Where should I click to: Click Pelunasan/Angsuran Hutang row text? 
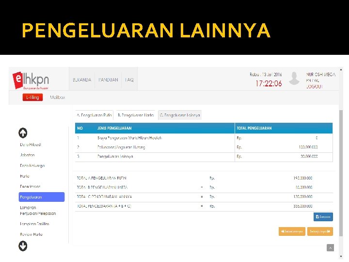(x=121, y=147)
